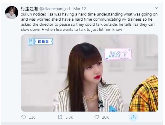Play the embedded video of Lisa

pyautogui.click(x=90, y=73)
